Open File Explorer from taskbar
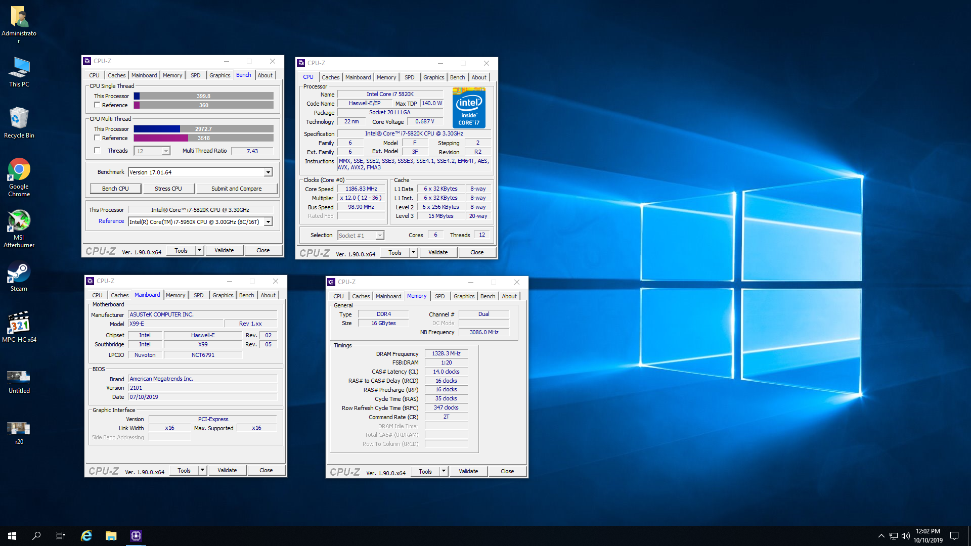The height and width of the screenshot is (546, 971). (x=111, y=536)
